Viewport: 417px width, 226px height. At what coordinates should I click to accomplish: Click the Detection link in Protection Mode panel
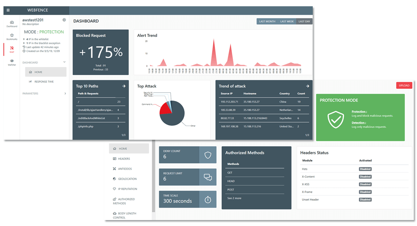pyautogui.click(x=359, y=123)
